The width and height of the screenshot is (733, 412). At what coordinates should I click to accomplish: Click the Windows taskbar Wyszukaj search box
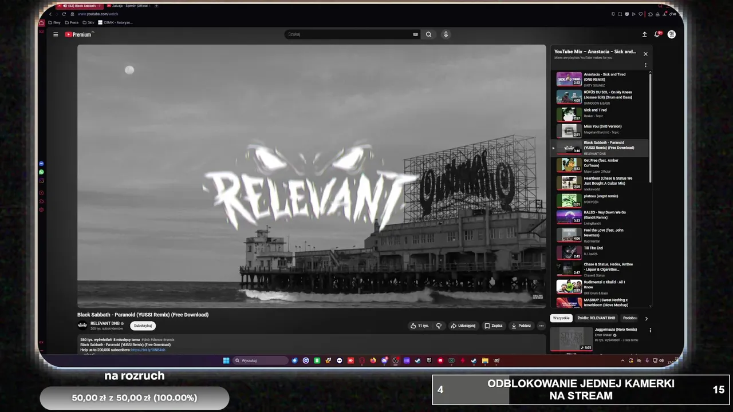point(261,360)
